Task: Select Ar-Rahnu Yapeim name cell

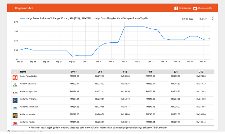Action: [28, 114]
